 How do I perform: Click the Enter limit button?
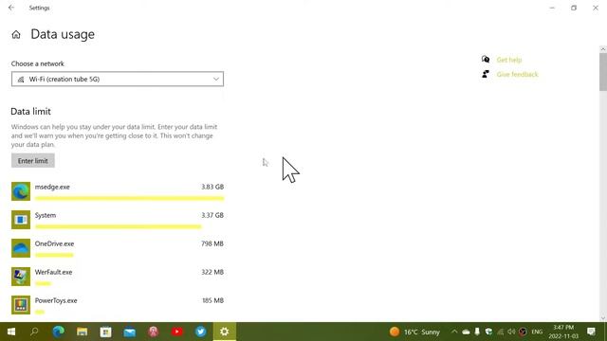click(33, 161)
